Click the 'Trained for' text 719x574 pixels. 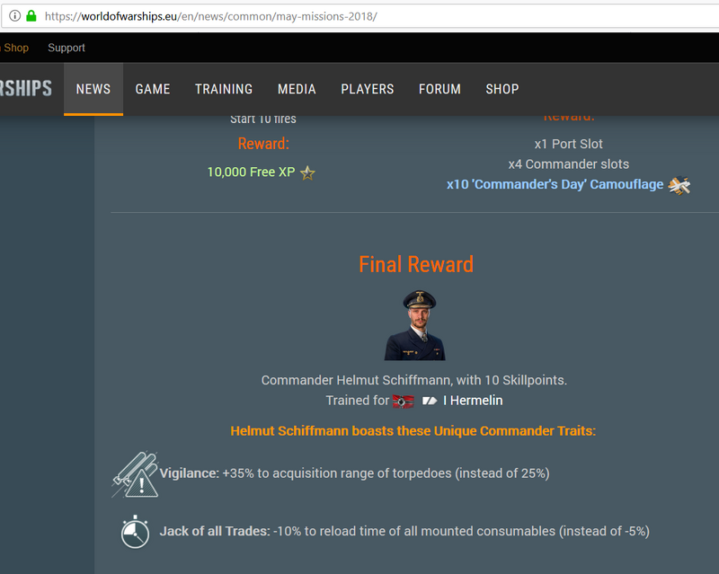pyautogui.click(x=357, y=401)
